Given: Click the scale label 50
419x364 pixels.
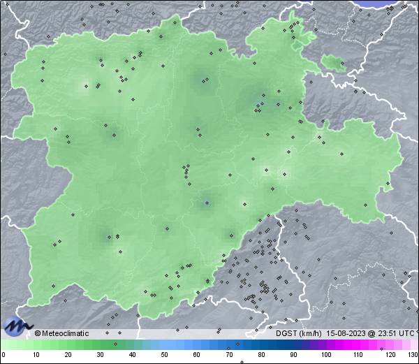Looking at the screenshot, I should click(164, 355).
